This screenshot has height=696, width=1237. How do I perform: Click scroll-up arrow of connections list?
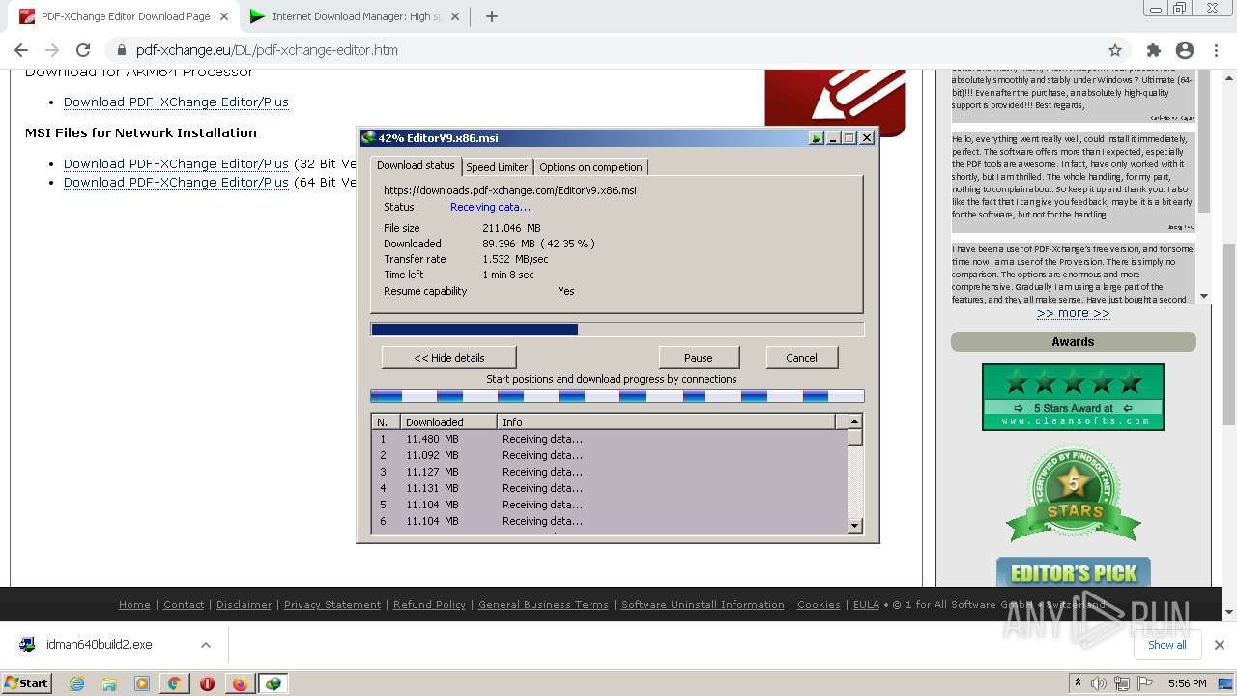click(x=854, y=421)
